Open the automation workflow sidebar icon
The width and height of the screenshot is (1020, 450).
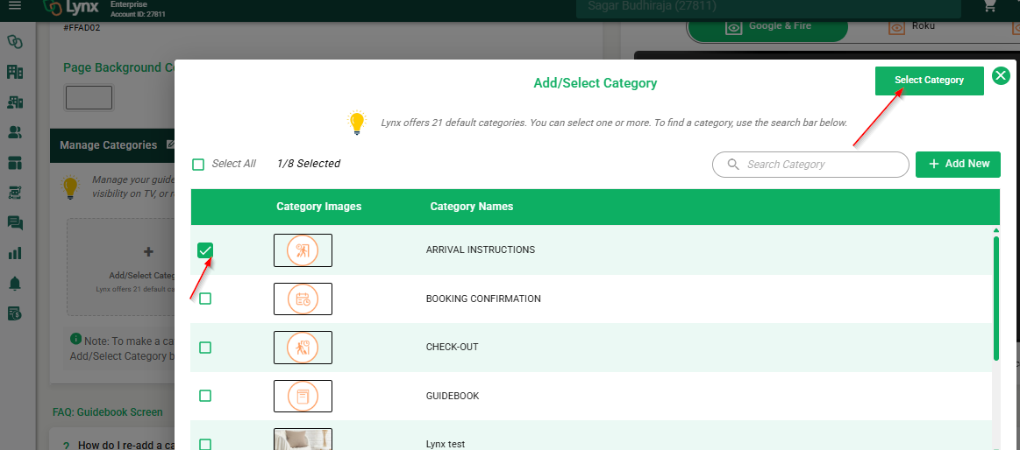(14, 193)
